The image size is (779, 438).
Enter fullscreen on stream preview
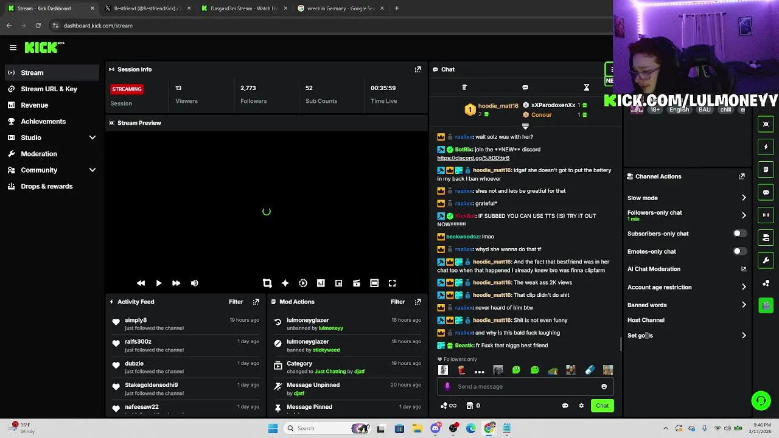coord(393,283)
